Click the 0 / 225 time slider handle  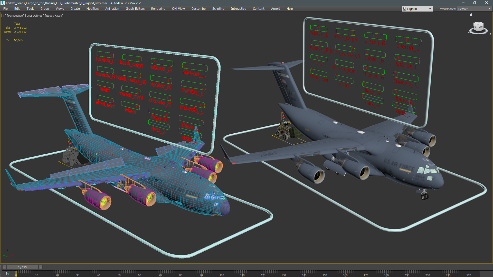coord(22,267)
